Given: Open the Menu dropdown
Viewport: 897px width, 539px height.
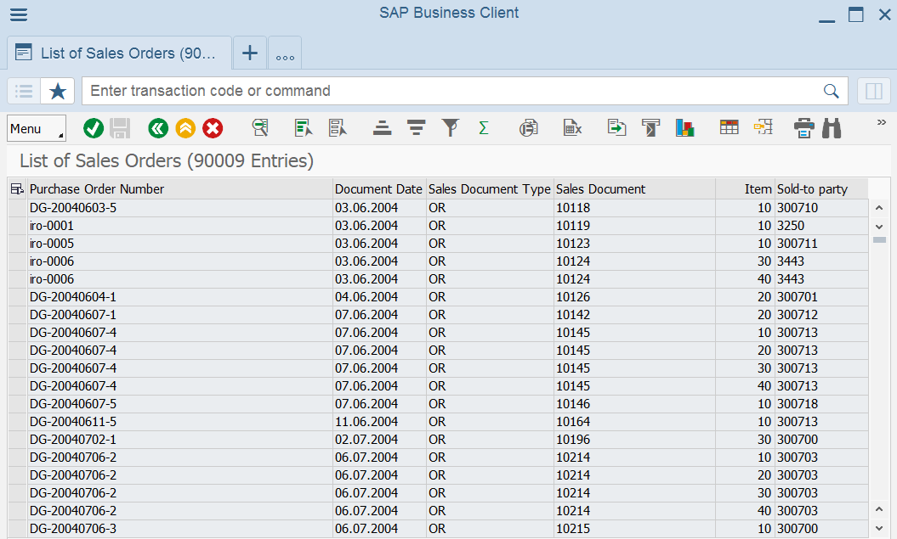Looking at the screenshot, I should click(37, 128).
